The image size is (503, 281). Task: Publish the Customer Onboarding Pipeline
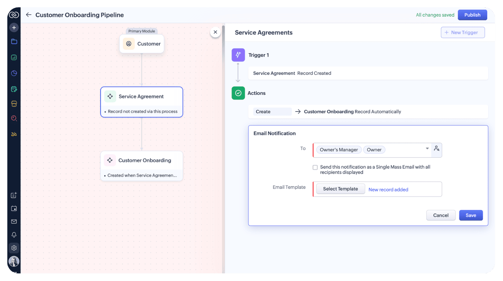(x=472, y=15)
